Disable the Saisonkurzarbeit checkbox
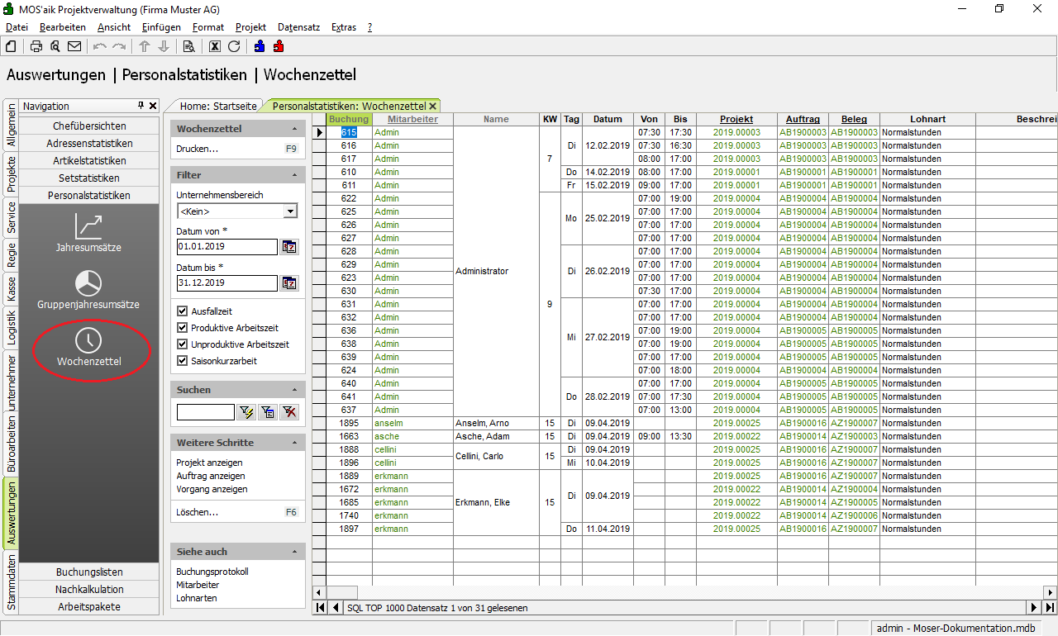 (x=183, y=361)
